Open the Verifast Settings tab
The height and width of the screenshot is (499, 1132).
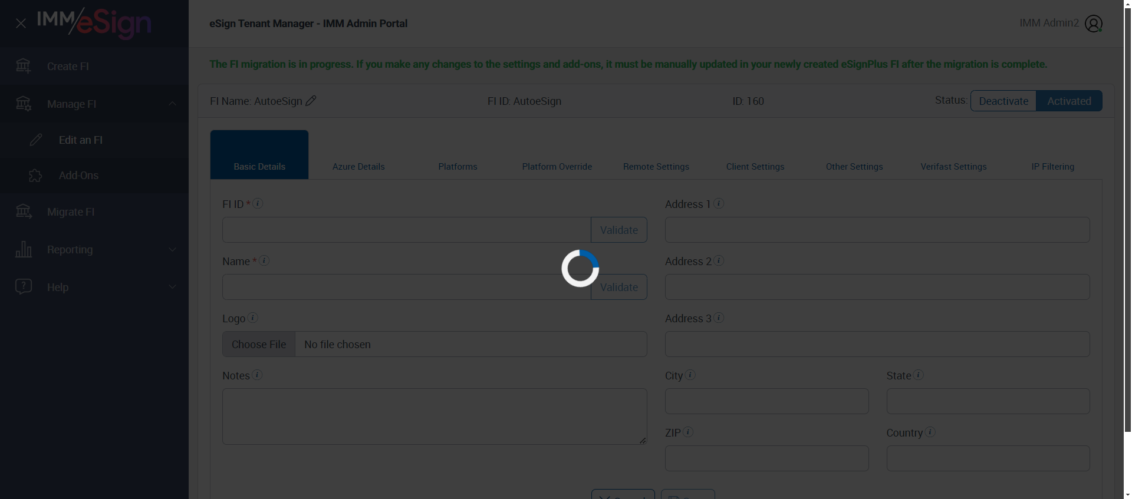point(953,167)
